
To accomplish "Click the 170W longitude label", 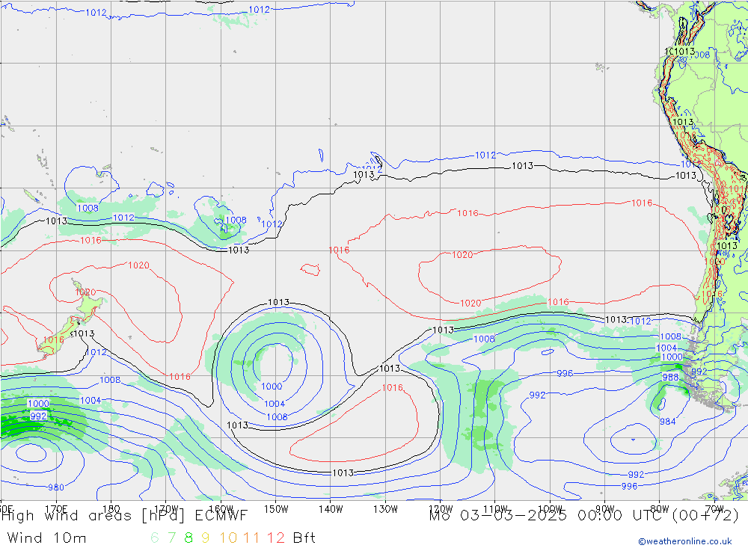I will (166, 509).
